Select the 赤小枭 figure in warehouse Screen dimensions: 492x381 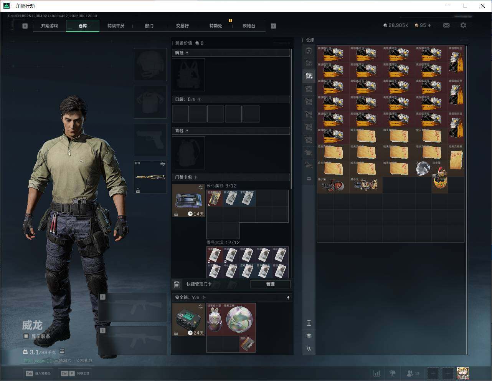pos(333,185)
